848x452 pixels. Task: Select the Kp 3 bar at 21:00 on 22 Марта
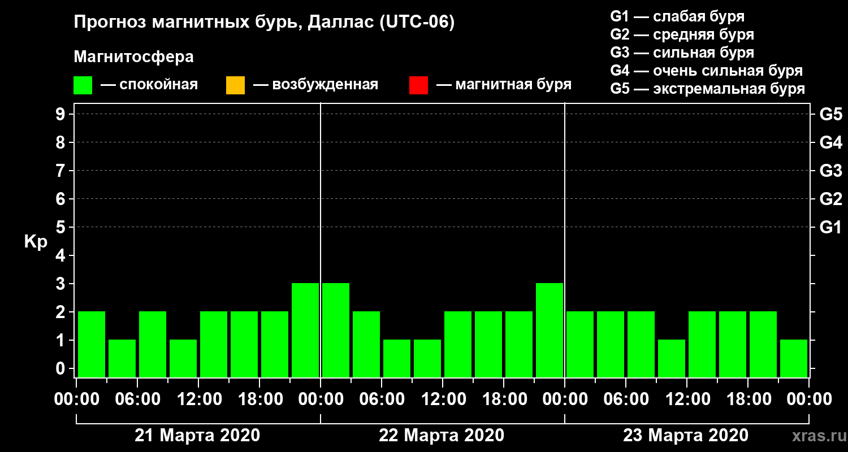tap(550, 330)
